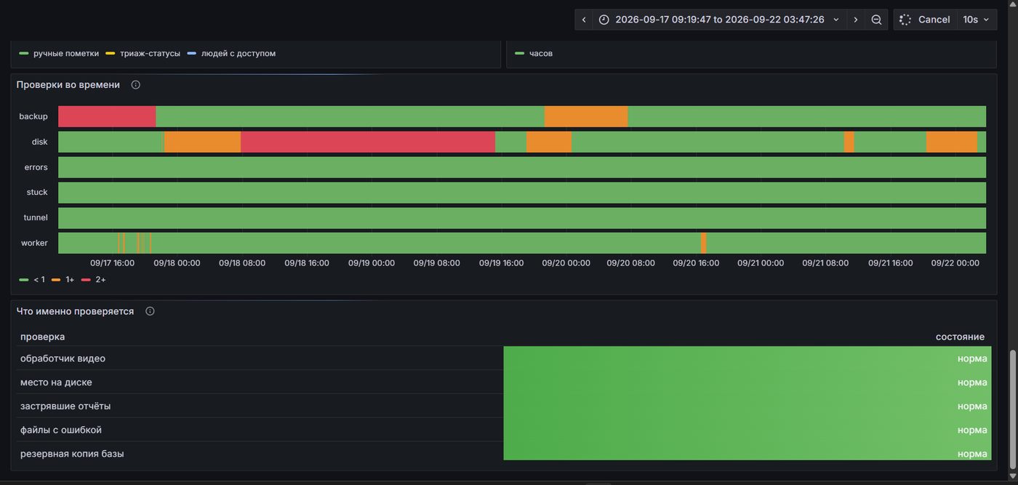
Task: Open time range picker 2026-09-17 to 2026-09-22
Action: click(720, 20)
